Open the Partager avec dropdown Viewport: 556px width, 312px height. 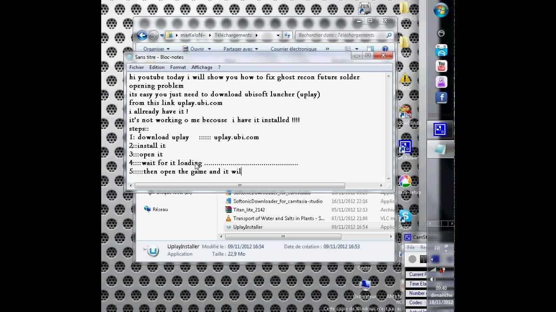pyautogui.click(x=241, y=49)
